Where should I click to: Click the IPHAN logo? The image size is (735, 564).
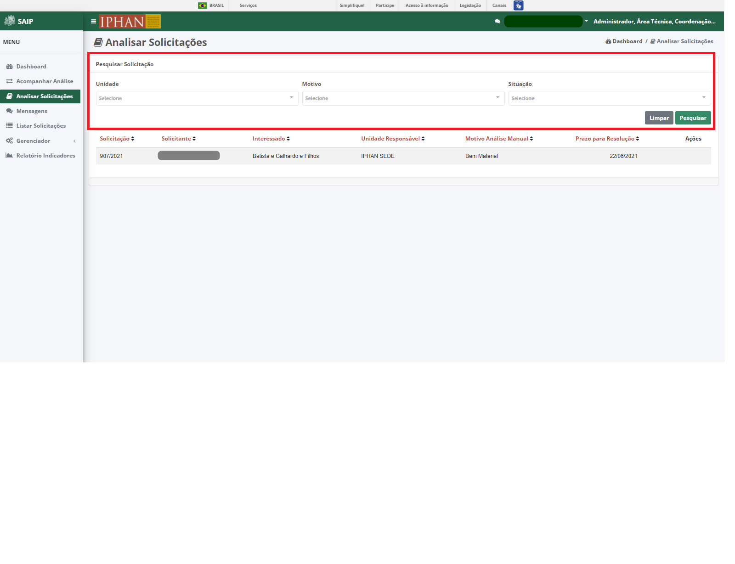[x=130, y=22]
